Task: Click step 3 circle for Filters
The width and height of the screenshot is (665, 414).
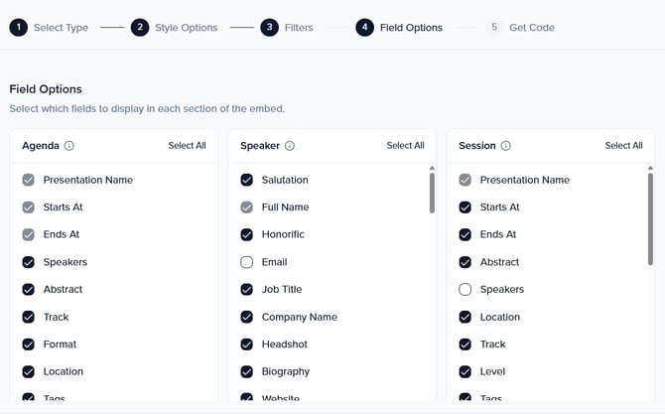Action: 269,28
